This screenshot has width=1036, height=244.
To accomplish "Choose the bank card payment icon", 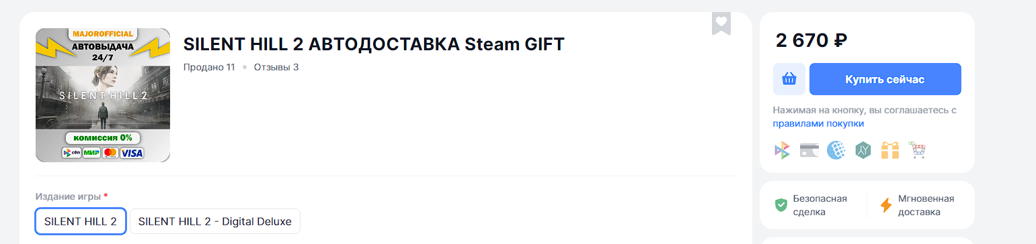I will [x=809, y=150].
